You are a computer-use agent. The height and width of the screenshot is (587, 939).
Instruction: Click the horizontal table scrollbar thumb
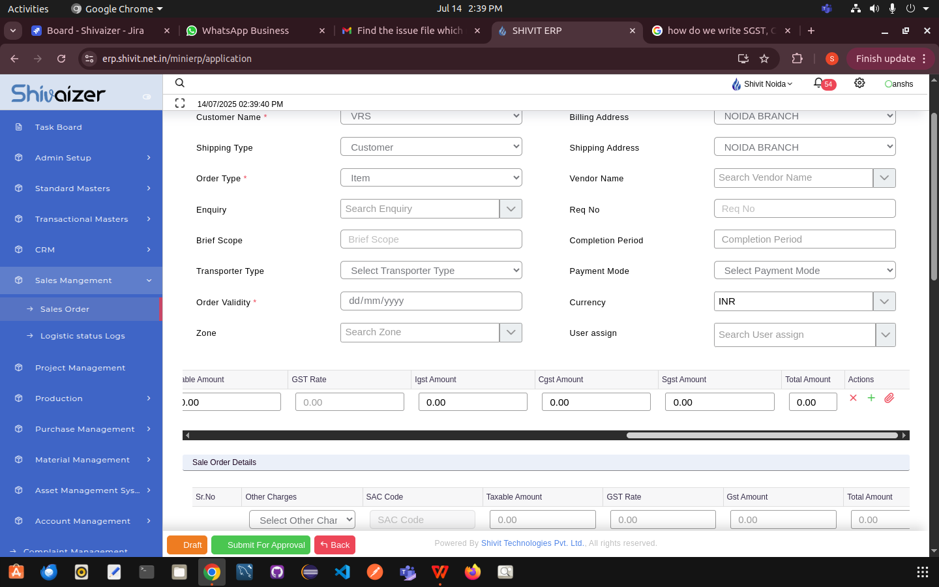pos(762,435)
